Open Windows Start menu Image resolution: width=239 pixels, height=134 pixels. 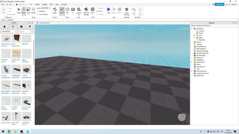tap(3, 131)
